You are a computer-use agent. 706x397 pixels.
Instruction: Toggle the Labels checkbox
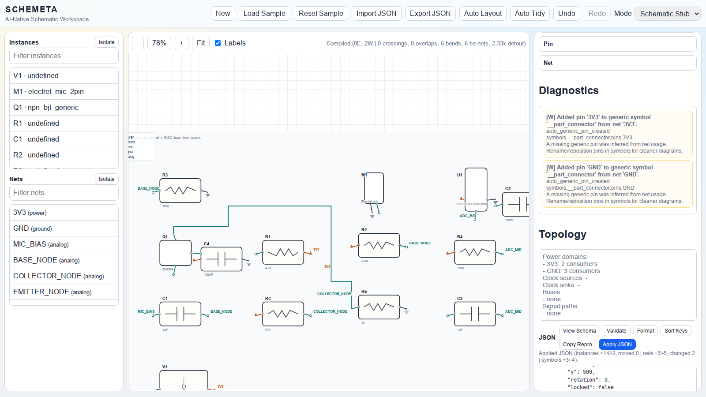point(218,43)
